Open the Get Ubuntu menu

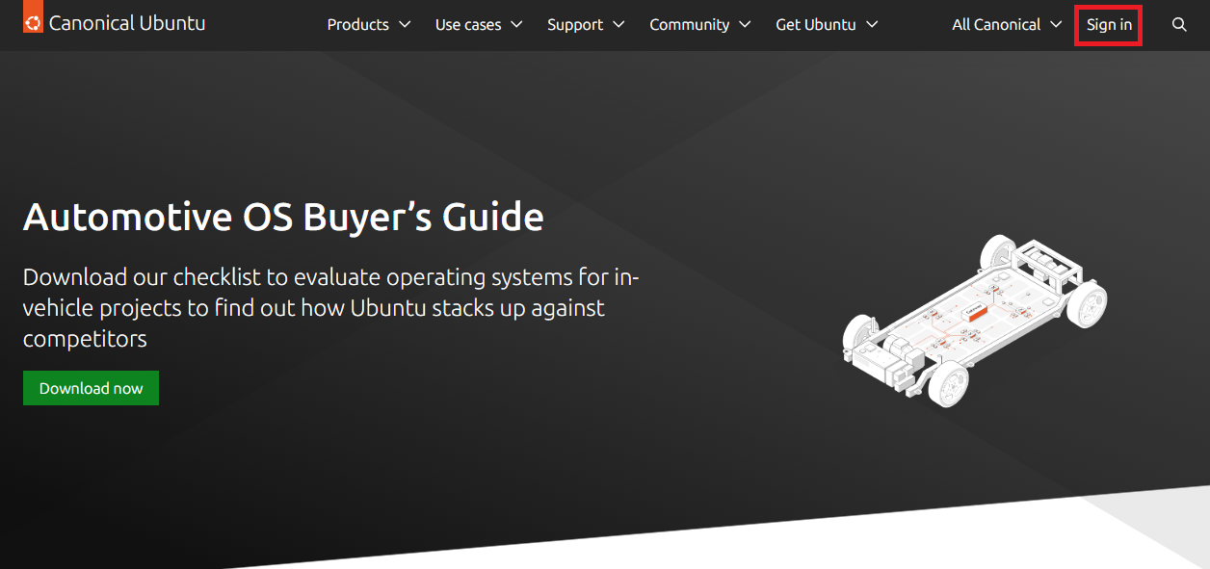[x=827, y=25]
